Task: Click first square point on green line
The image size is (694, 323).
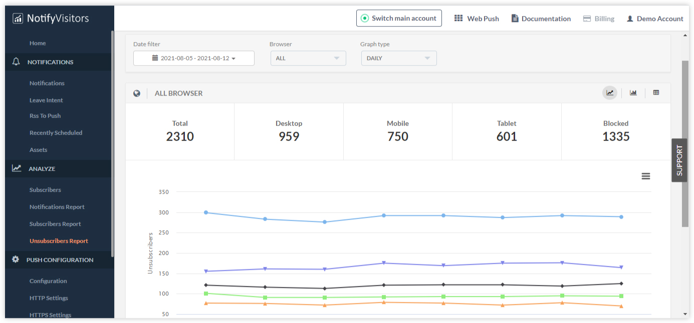Action: pos(206,293)
